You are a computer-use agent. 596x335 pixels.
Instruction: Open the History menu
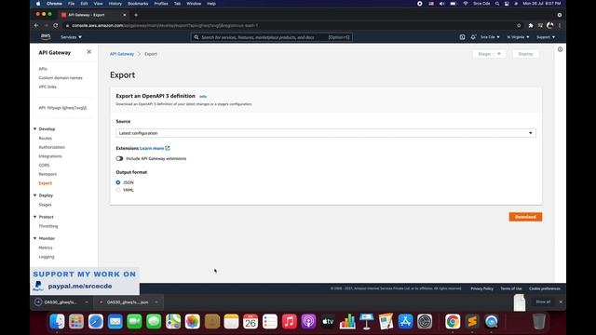pos(115,4)
